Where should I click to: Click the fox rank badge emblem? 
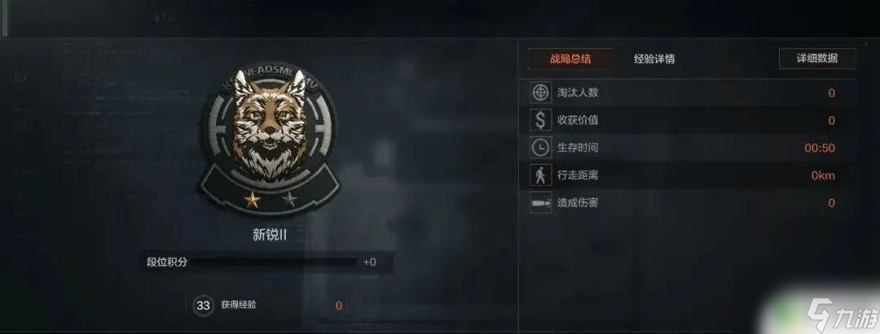tap(268, 138)
